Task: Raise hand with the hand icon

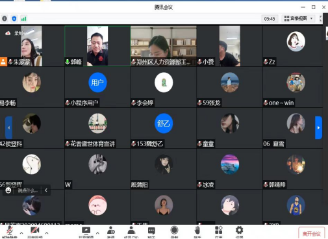Action: coord(197,231)
